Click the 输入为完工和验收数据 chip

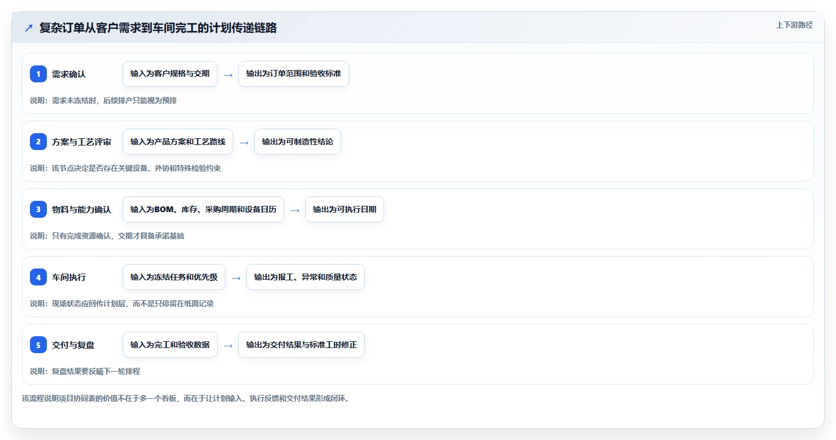click(x=170, y=345)
